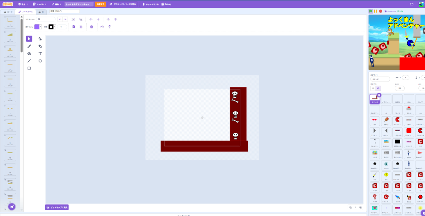Select the Circle tool

click(x=40, y=61)
